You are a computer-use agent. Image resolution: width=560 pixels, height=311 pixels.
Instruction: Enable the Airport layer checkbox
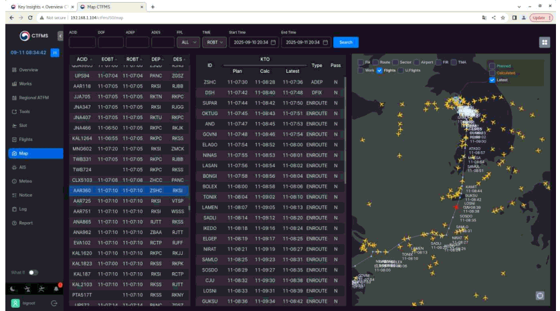tap(416, 62)
